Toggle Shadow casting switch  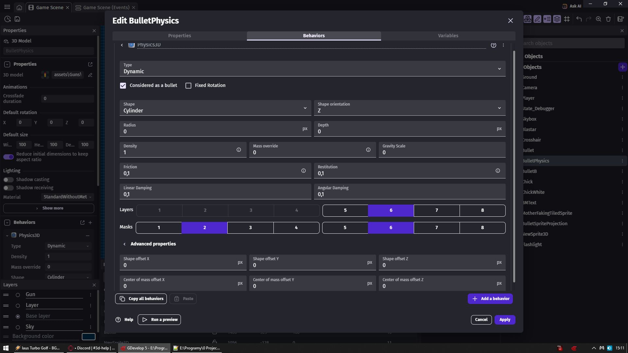(9, 179)
